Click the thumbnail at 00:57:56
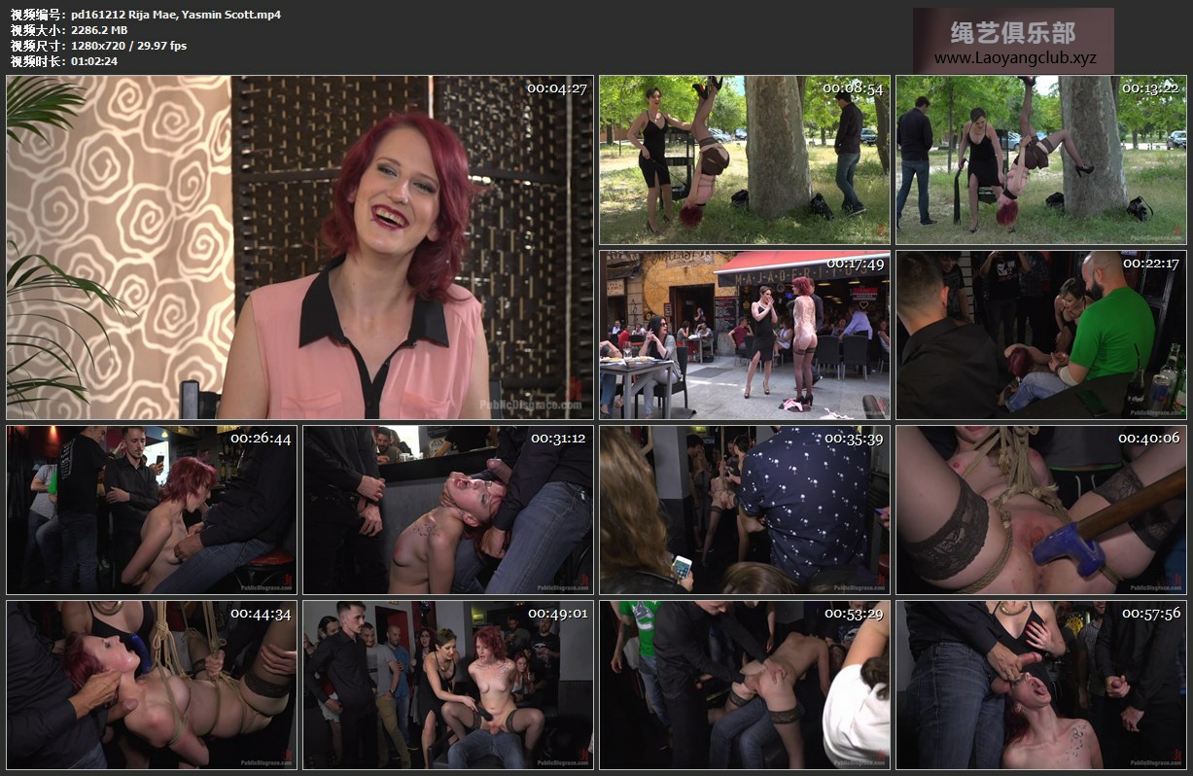Image resolution: width=1193 pixels, height=776 pixels. 1040,685
